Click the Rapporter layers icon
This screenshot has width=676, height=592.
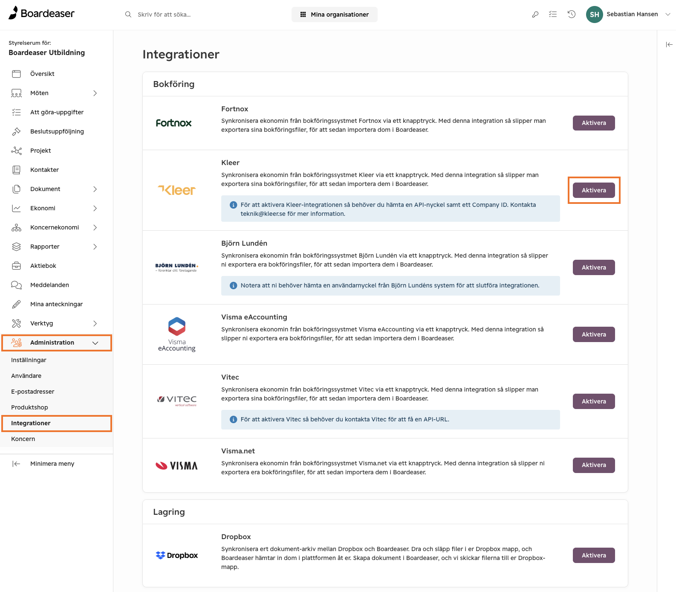pos(16,247)
